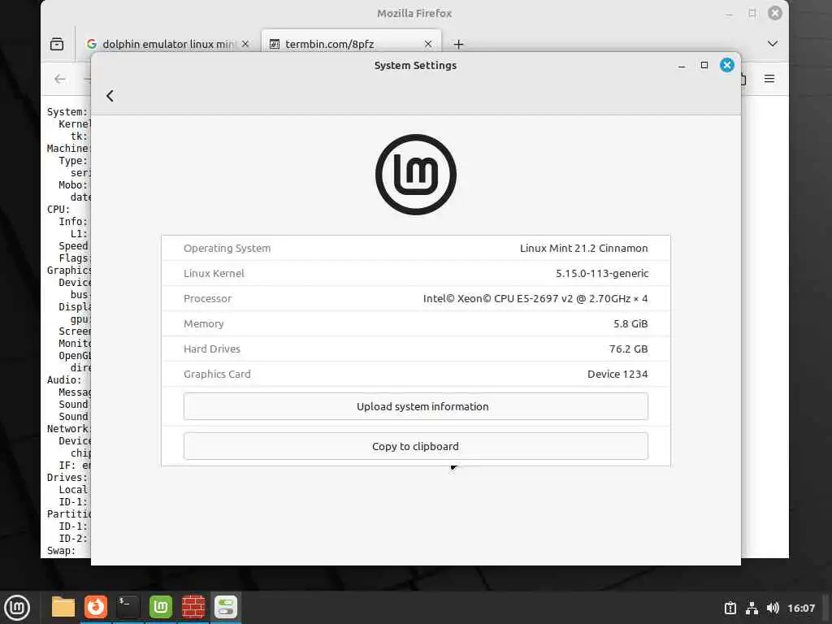Image resolution: width=832 pixels, height=624 pixels.
Task: Show the calendar from the 16:07 clock
Action: click(800, 608)
